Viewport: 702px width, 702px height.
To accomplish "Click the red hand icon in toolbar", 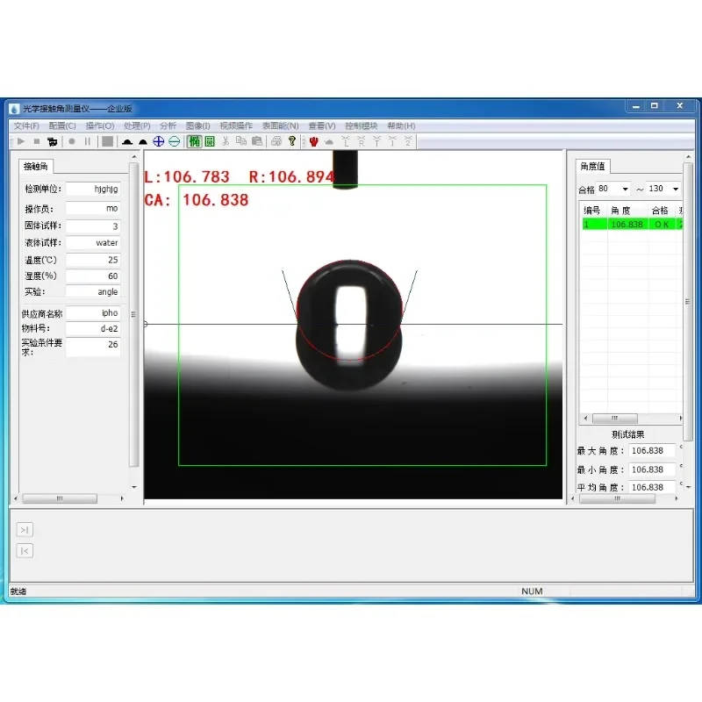I will (313, 141).
